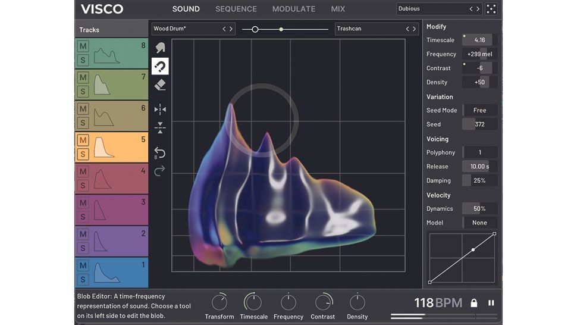This screenshot has width=577, height=325.
Task: Select the eraser tool
Action: pos(160,85)
